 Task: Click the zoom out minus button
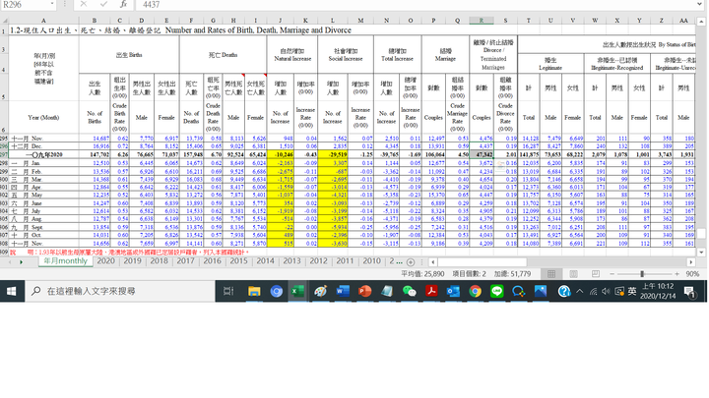(x=612, y=274)
